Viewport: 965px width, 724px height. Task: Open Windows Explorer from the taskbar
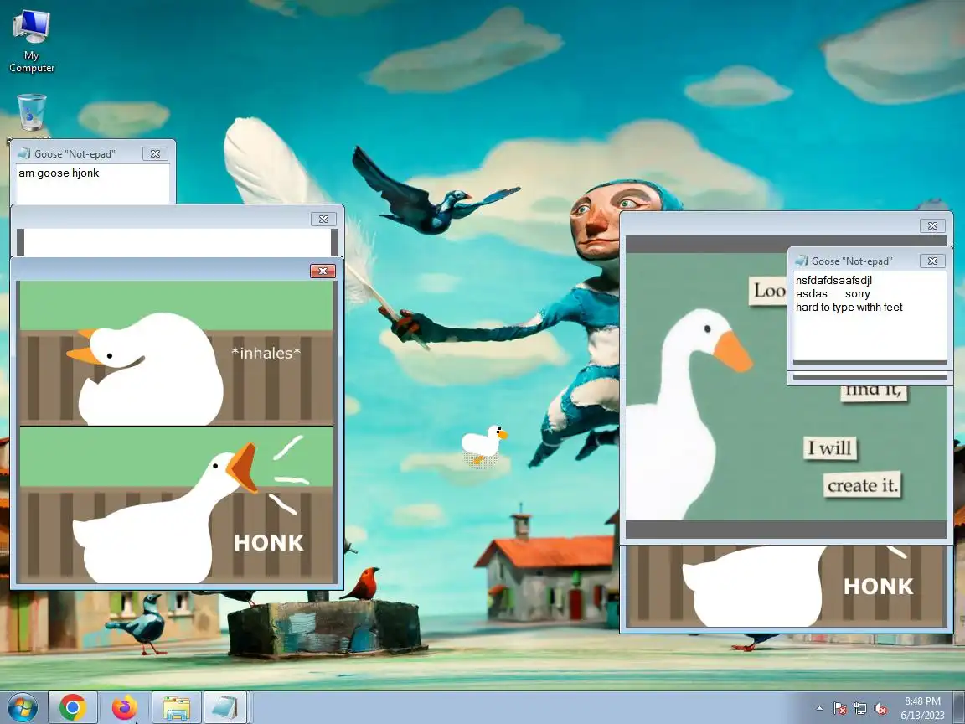point(177,708)
